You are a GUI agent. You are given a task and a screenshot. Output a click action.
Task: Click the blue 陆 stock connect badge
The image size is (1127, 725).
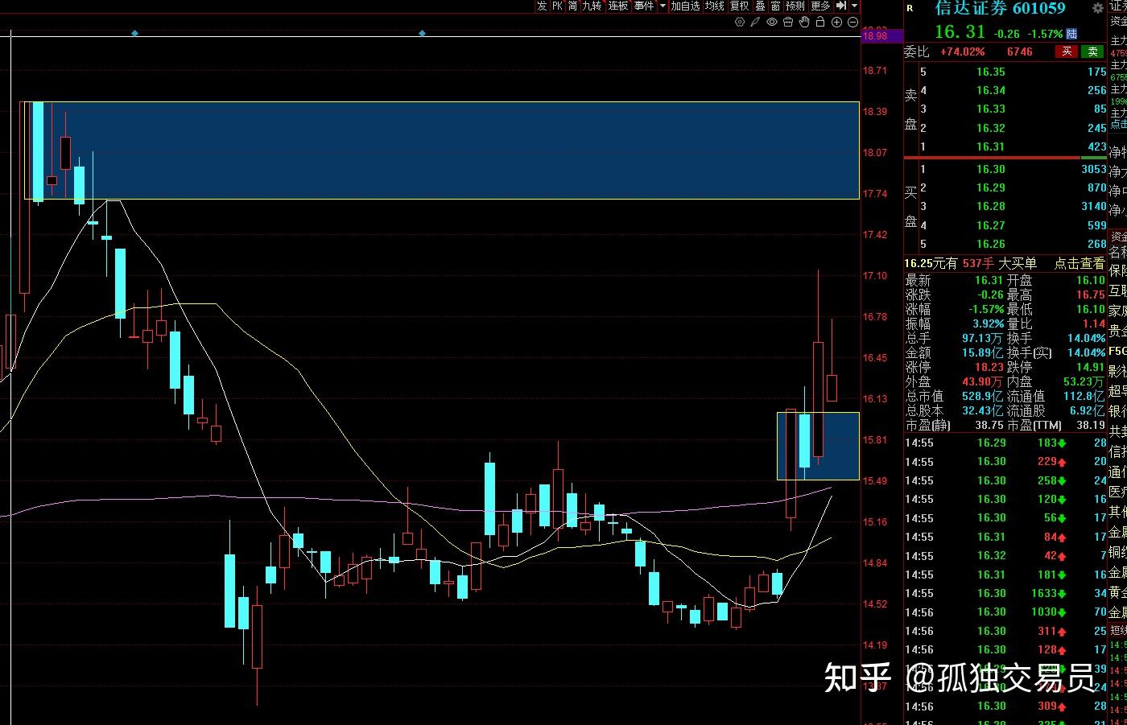1072,34
